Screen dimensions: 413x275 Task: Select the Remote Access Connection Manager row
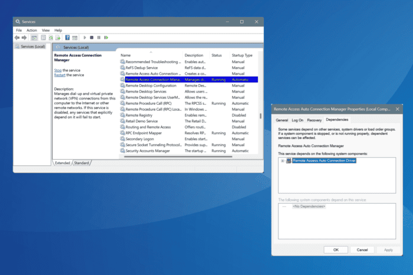coord(189,79)
